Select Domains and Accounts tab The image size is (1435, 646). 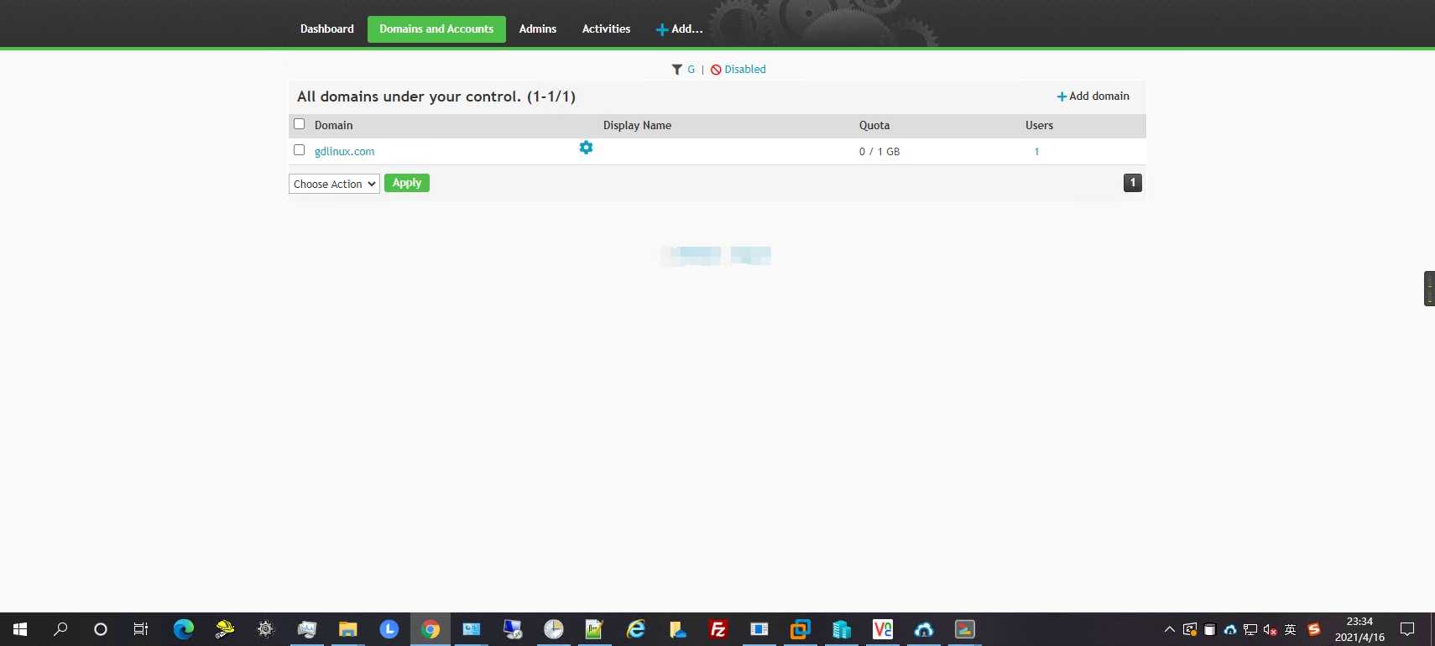click(x=436, y=29)
